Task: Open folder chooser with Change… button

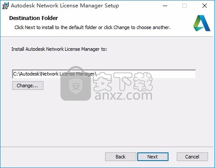Action: pyautogui.click(x=28, y=86)
